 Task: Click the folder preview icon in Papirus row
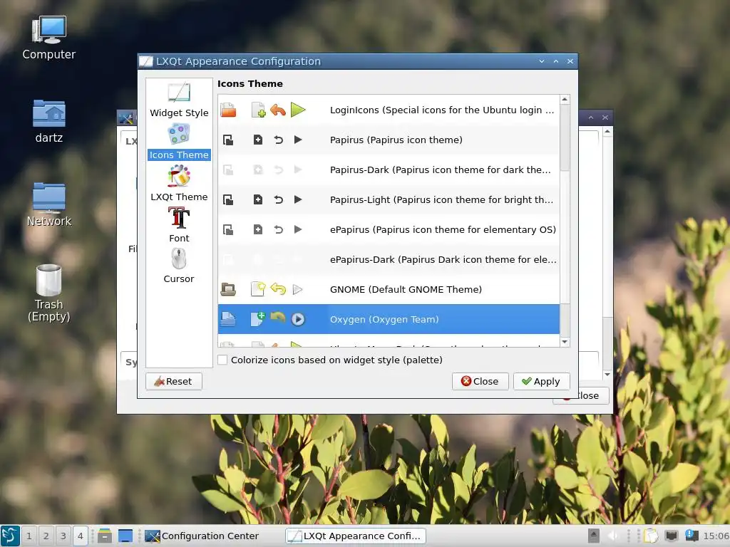coord(228,140)
